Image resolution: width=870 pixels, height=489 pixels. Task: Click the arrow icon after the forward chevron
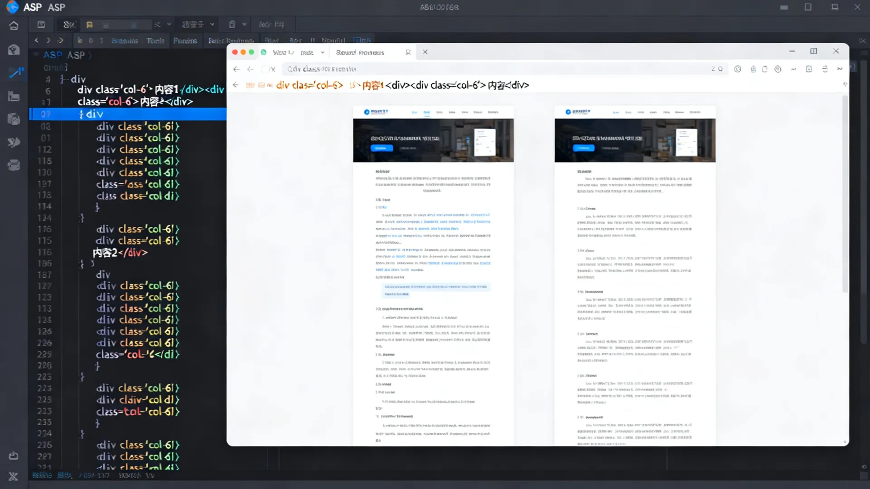point(60,40)
